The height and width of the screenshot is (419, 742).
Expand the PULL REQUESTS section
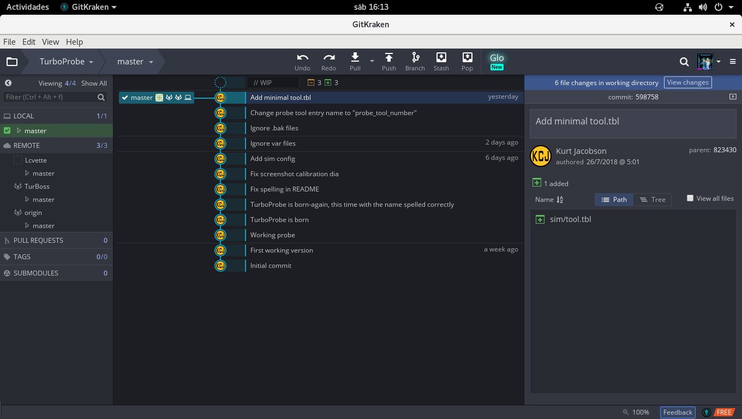[56, 240]
